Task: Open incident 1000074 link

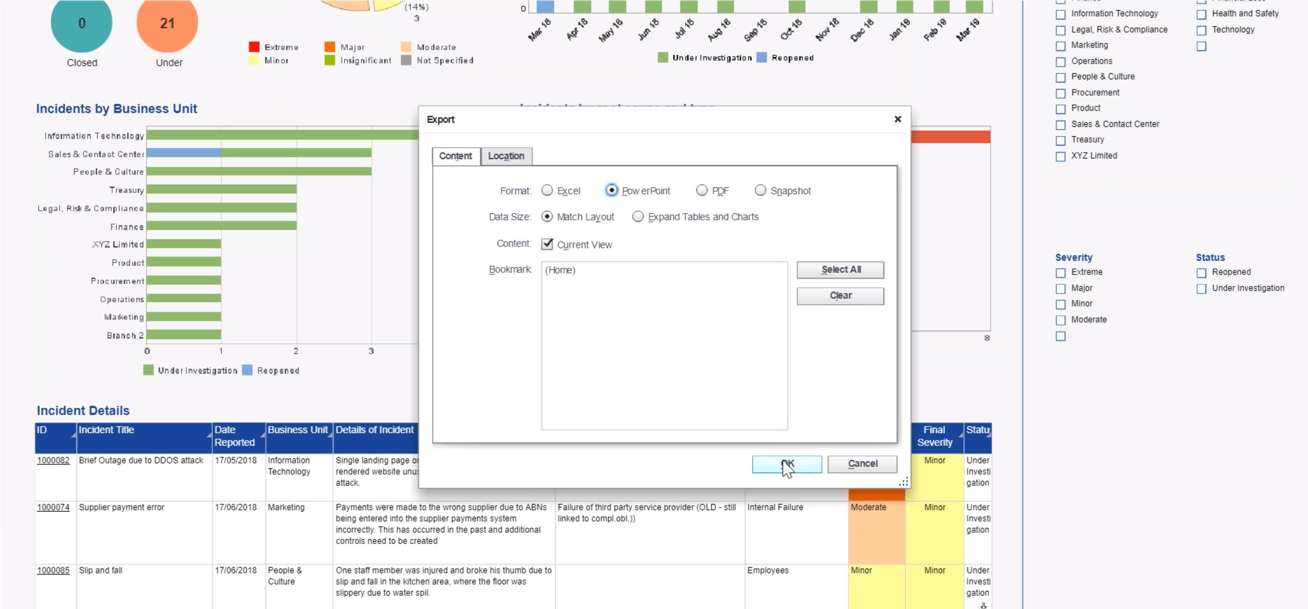Action: [53, 507]
